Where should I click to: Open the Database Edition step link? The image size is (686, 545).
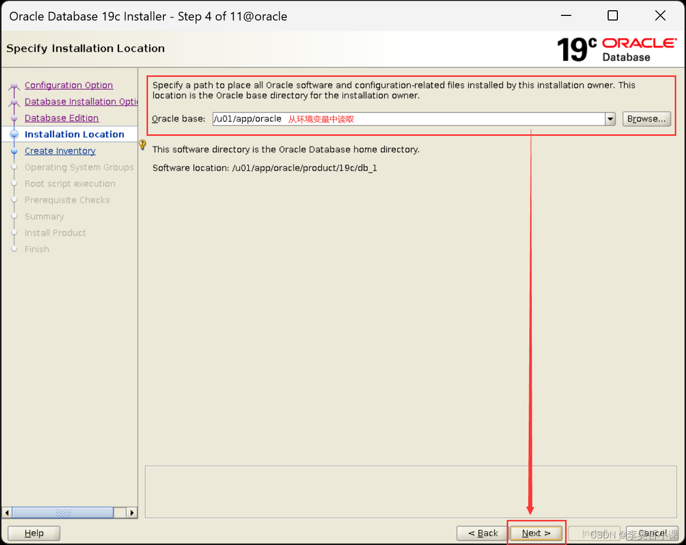click(61, 118)
